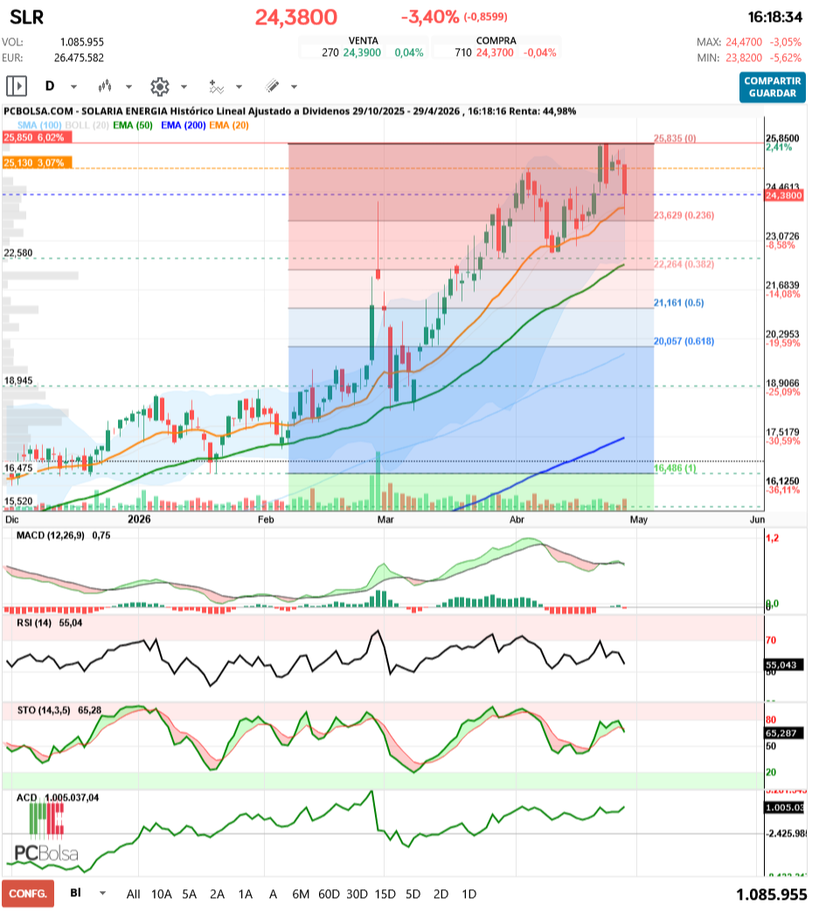
Task: Select the 6M range tab
Action: [x=301, y=894]
